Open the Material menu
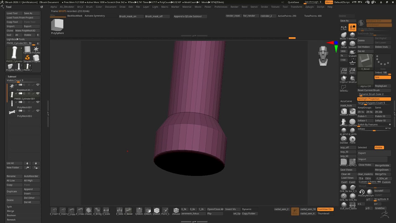This screenshot has width=396, height=223. [187, 7]
